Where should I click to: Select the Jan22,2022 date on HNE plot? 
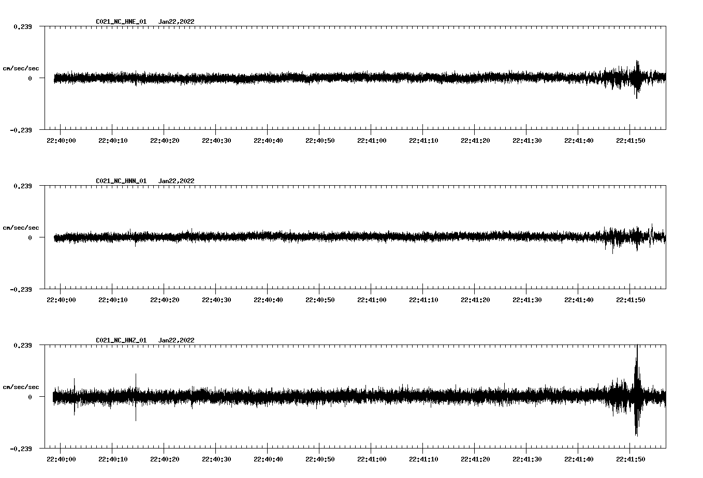[x=177, y=22]
